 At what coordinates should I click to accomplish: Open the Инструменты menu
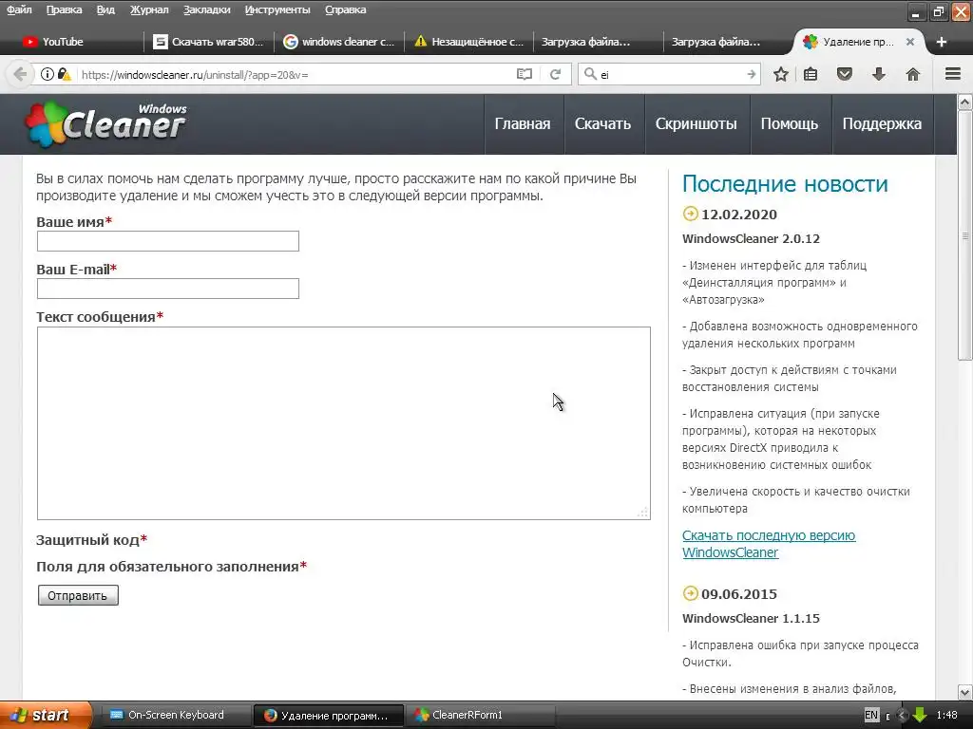[277, 9]
